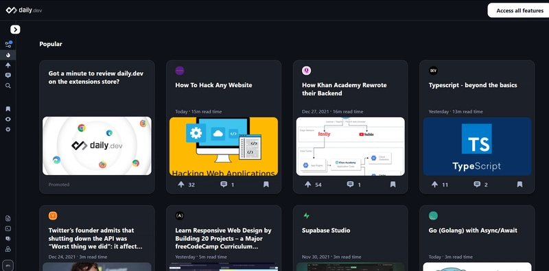Open the Hacking Web Applications thumbnail

[x=224, y=146]
